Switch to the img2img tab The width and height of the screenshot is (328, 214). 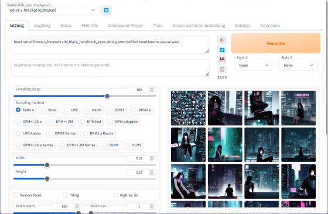point(42,26)
